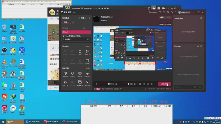Click the settings gear next to camera icons
The height and width of the screenshot is (124, 221).
[152, 84]
